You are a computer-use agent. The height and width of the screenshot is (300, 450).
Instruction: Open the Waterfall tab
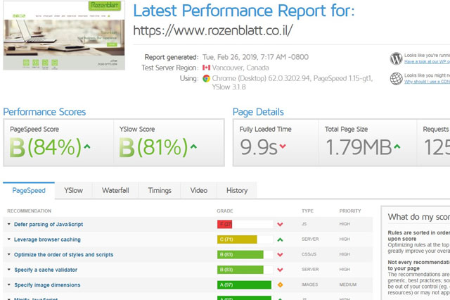(115, 191)
